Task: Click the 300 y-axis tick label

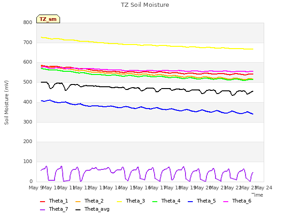Action: coord(28,122)
